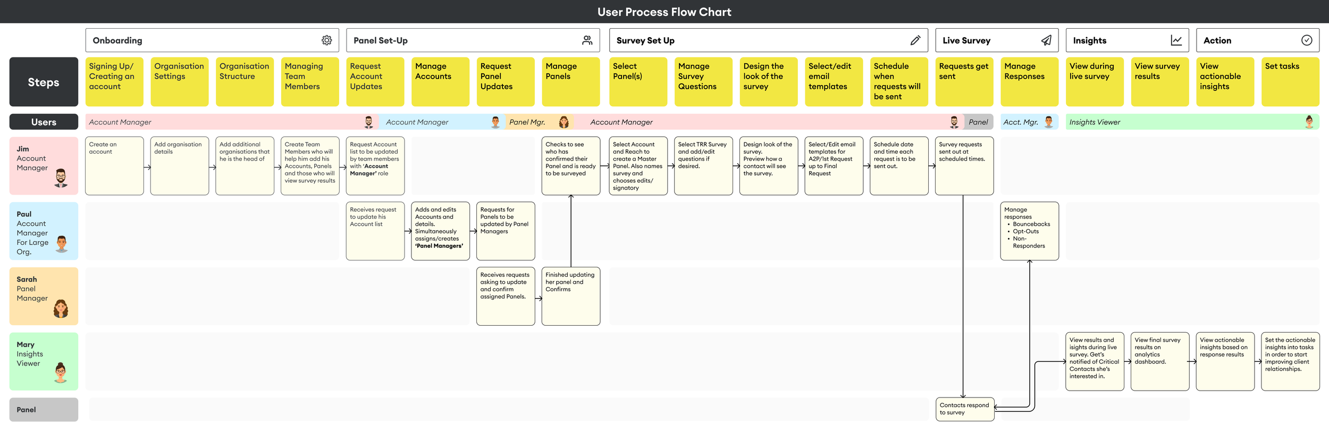Click 'Create Team Members who will help' card
The height and width of the screenshot is (431, 1329).
coord(310,166)
